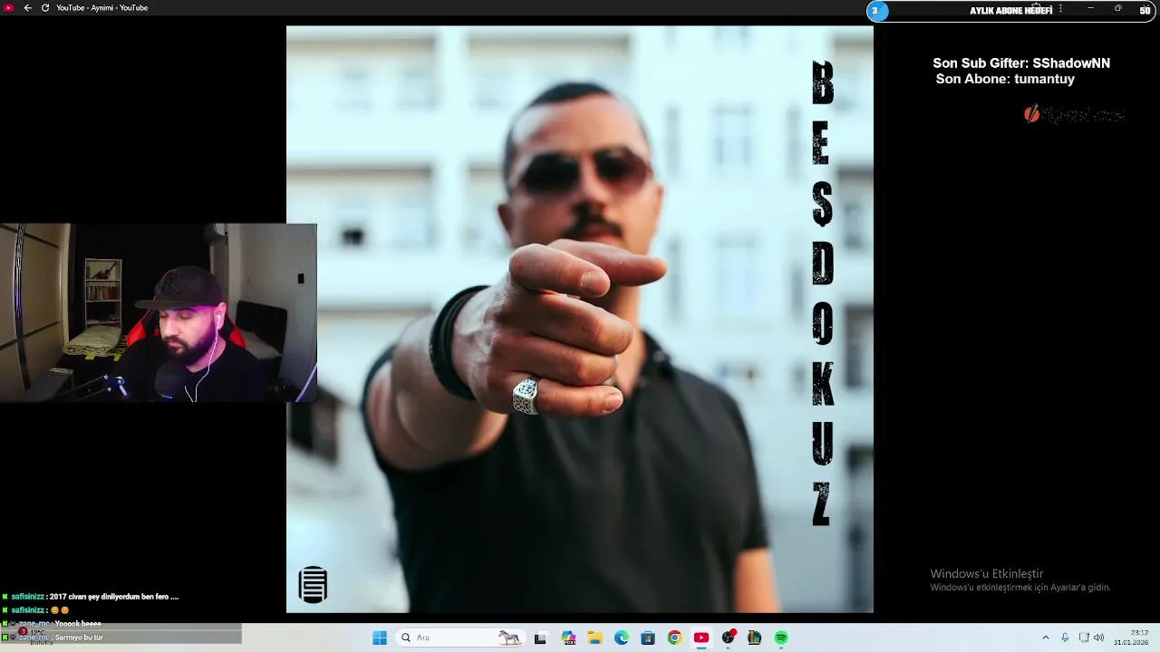Image resolution: width=1160 pixels, height=652 pixels.
Task: Open the Windows Start menu
Action: 380,638
